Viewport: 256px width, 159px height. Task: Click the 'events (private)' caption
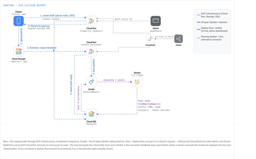tap(91, 45)
